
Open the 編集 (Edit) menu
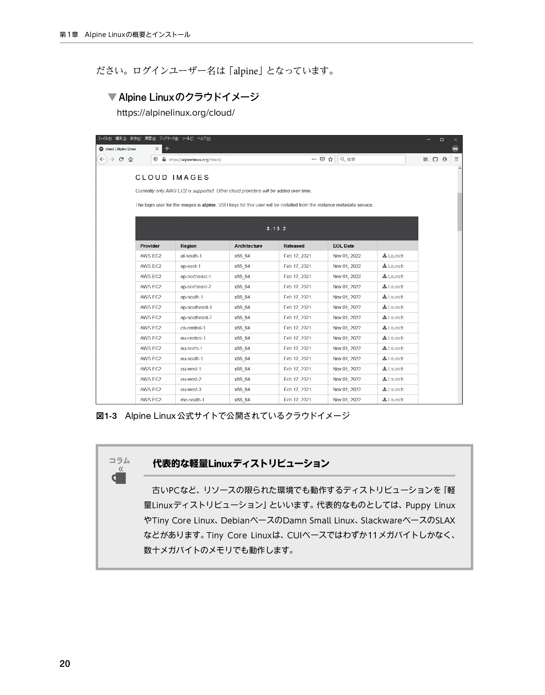(121, 138)
